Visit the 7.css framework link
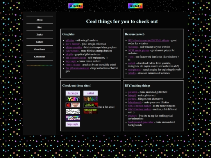The height and width of the screenshot is (158, 211). click(131, 57)
